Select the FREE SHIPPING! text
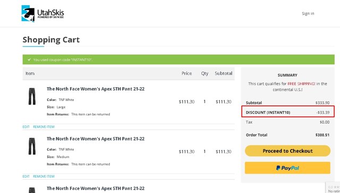 tap(301, 84)
